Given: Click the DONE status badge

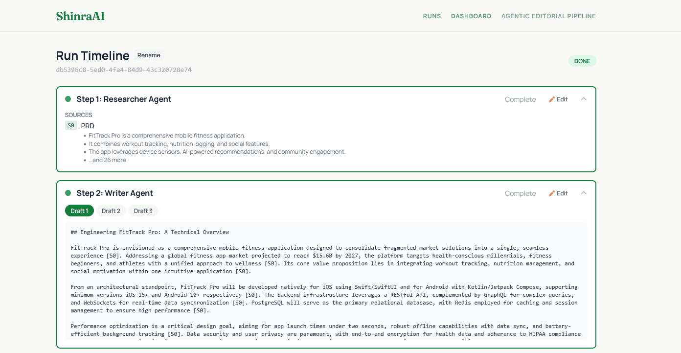Looking at the screenshot, I should [582, 61].
